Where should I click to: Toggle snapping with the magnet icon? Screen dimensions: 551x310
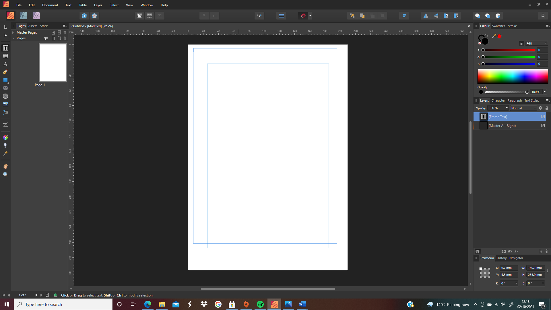303,16
